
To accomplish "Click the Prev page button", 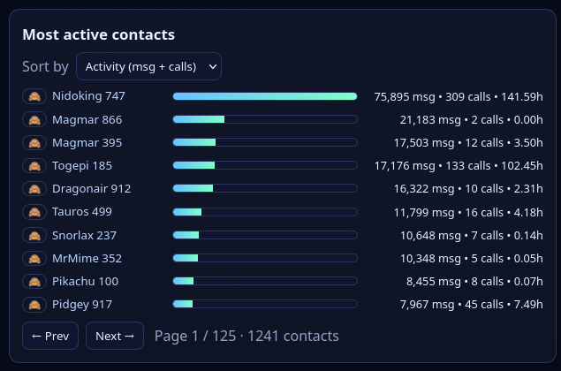I will coord(50,336).
